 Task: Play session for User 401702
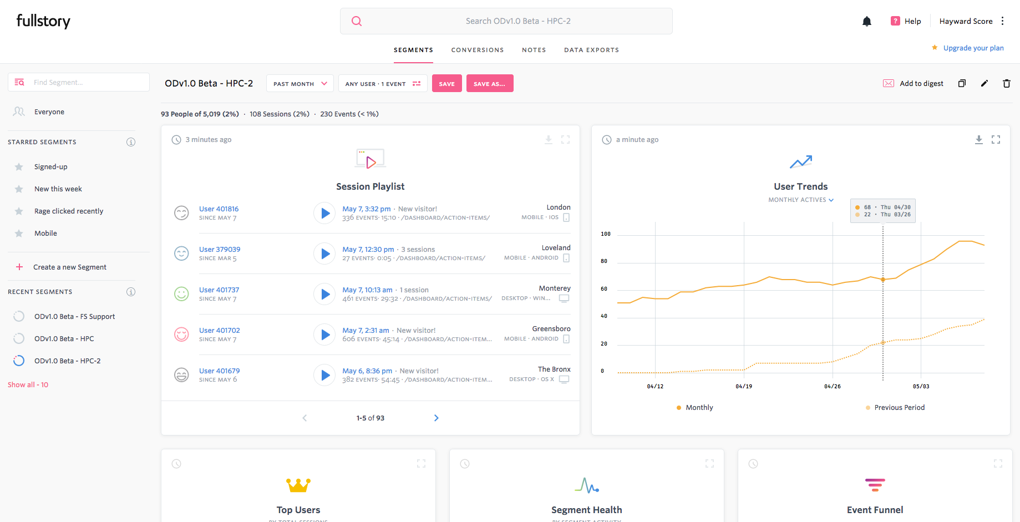click(x=324, y=335)
